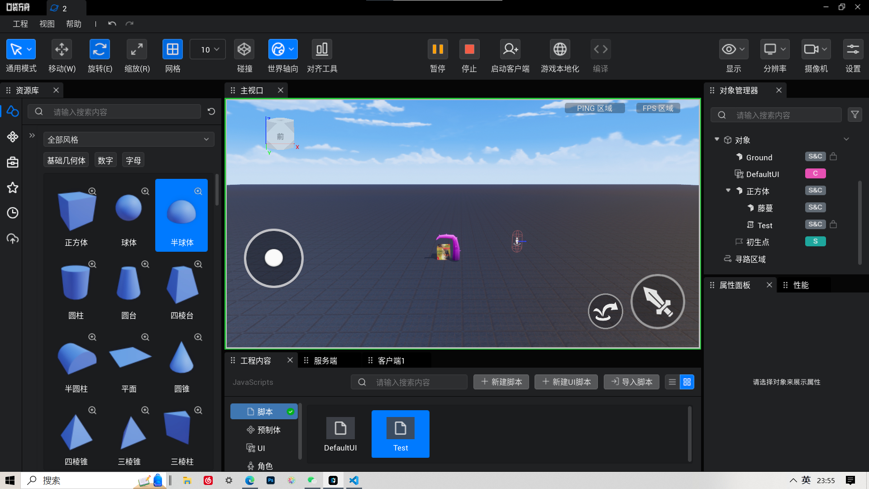The width and height of the screenshot is (869, 489).
Task: Open the grid size 10 dropdown
Action: point(208,49)
